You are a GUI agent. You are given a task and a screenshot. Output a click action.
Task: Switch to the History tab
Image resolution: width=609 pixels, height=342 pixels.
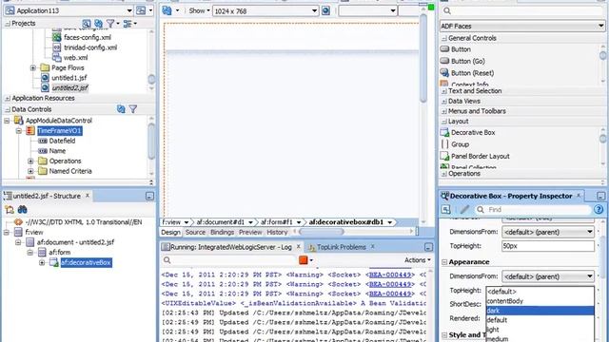coord(277,232)
